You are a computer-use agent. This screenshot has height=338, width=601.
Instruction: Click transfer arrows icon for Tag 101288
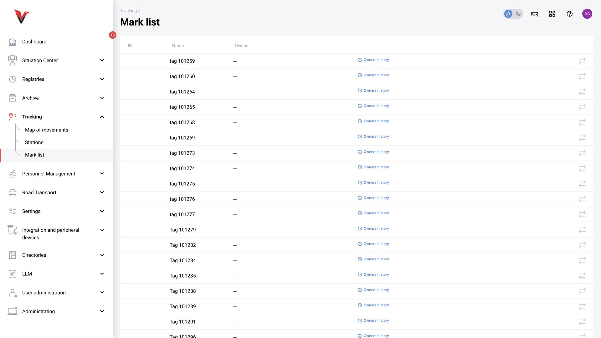point(582,291)
